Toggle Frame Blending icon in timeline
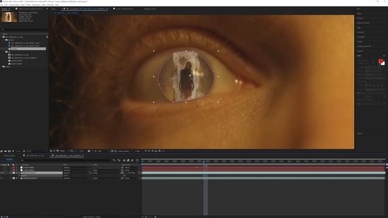Viewport: 388px width, 218px height. (x=128, y=160)
